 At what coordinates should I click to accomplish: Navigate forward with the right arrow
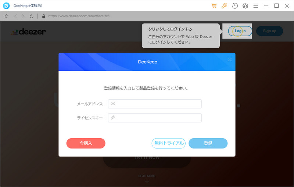tap(23, 16)
